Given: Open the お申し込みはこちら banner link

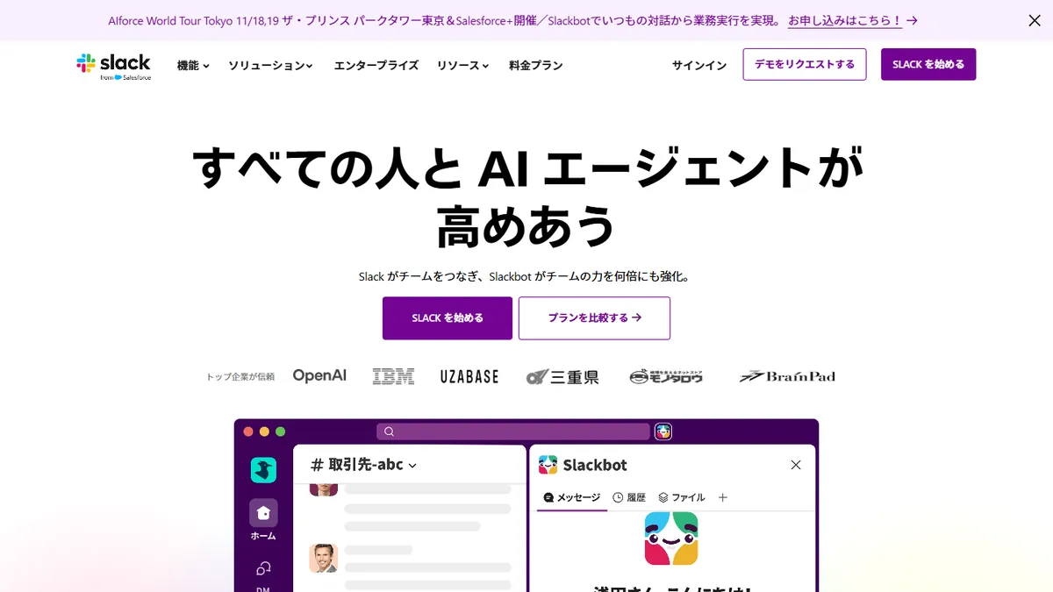Looking at the screenshot, I should pyautogui.click(x=853, y=20).
